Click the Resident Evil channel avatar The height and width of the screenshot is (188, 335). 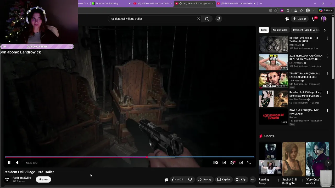coord(7,179)
